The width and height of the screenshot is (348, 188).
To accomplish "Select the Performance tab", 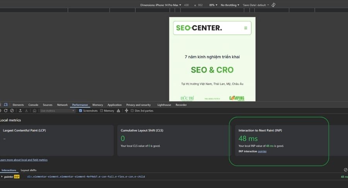I will tap(80, 105).
